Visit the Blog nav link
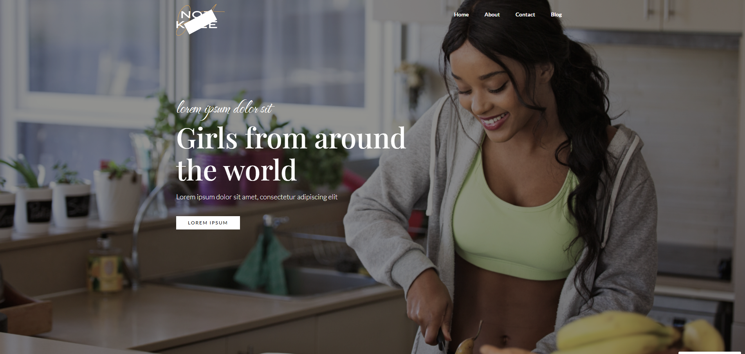 [x=556, y=14]
